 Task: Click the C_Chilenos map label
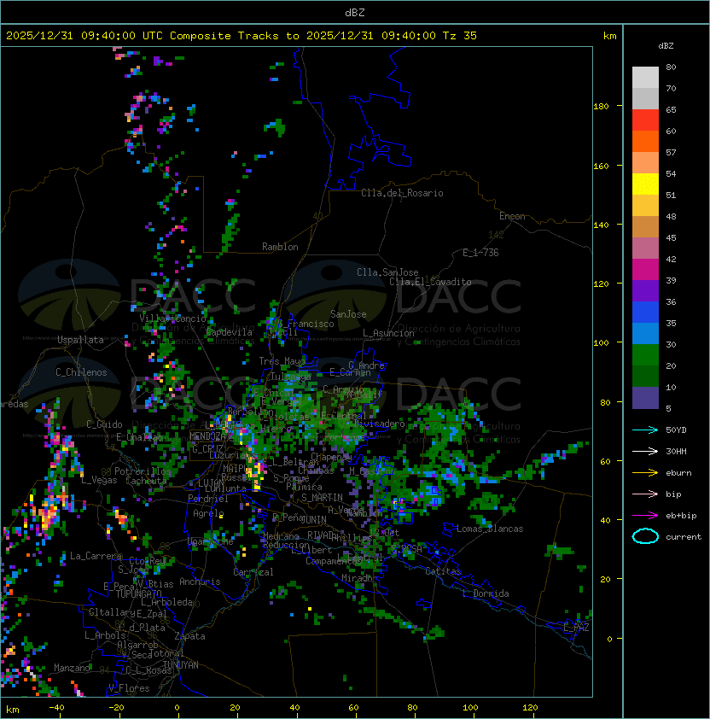pos(81,372)
